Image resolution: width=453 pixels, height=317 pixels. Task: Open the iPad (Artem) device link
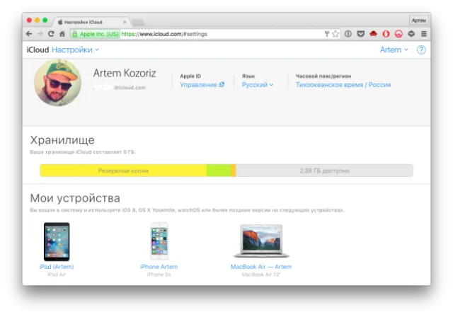(57, 267)
